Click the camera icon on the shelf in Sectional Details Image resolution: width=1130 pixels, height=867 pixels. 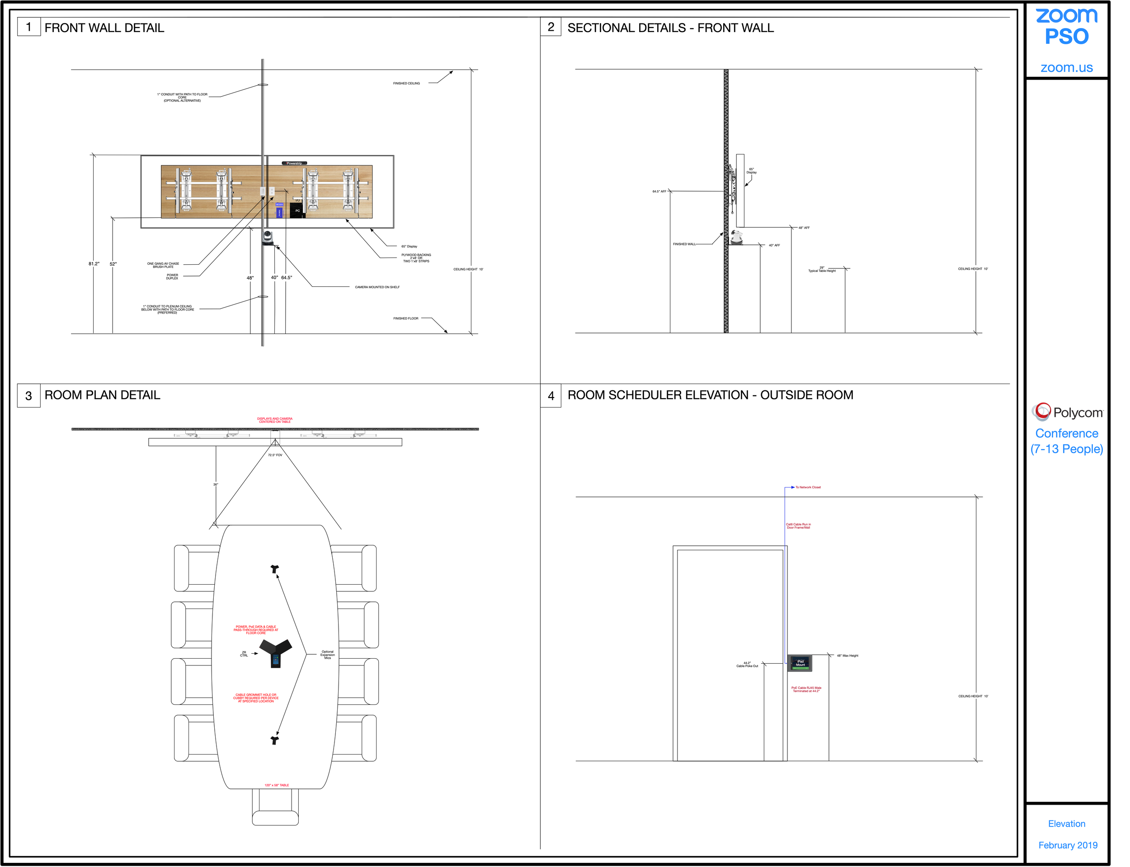pos(736,237)
